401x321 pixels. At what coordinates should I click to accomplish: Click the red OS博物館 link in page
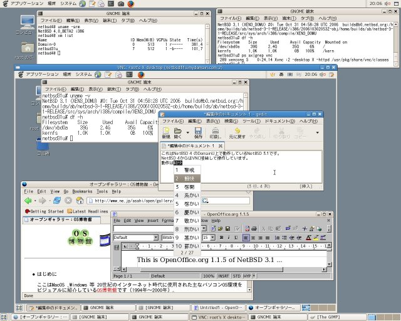[107, 290]
